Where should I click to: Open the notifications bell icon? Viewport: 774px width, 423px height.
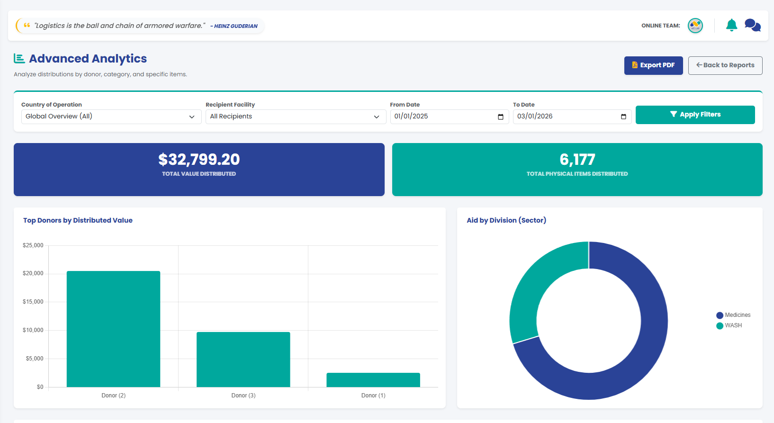tap(731, 25)
